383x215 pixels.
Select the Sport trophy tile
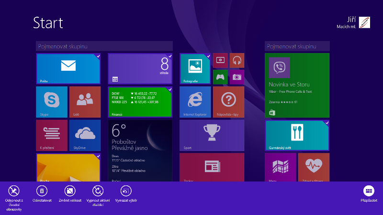pyautogui.click(x=212, y=135)
